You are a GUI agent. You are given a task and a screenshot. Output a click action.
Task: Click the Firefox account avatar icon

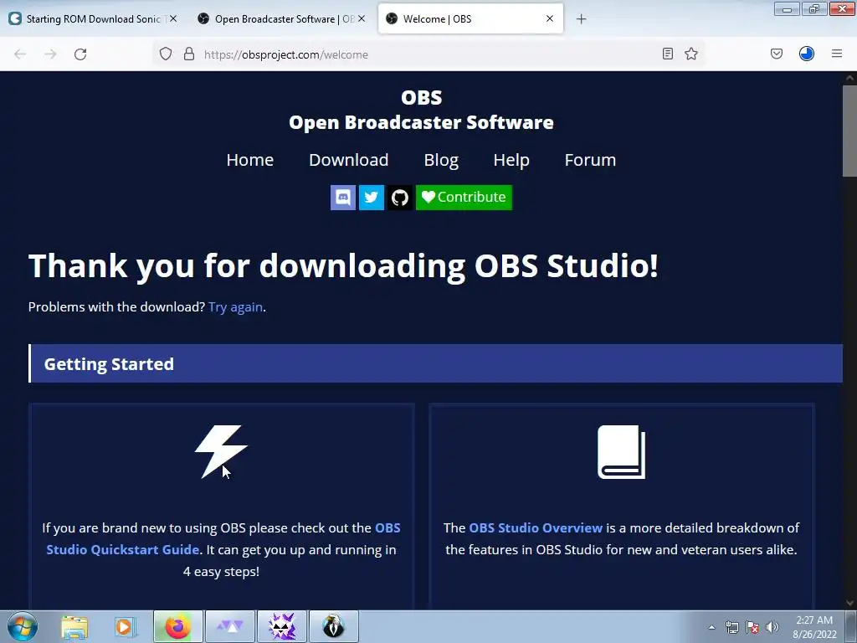(x=807, y=54)
